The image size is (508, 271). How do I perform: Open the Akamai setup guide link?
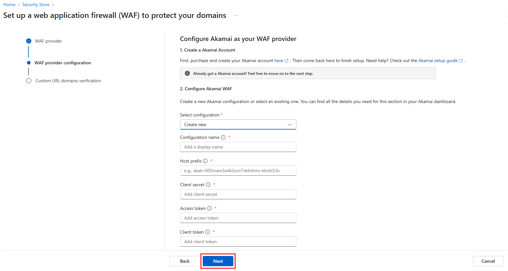tap(438, 60)
